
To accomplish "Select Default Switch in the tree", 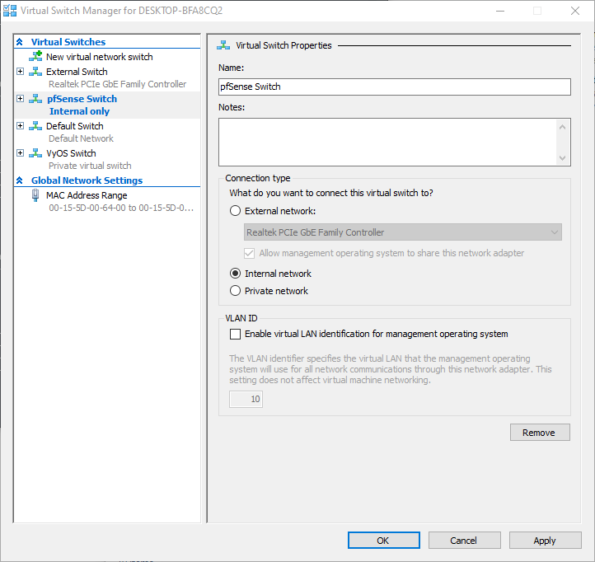I will pos(74,126).
